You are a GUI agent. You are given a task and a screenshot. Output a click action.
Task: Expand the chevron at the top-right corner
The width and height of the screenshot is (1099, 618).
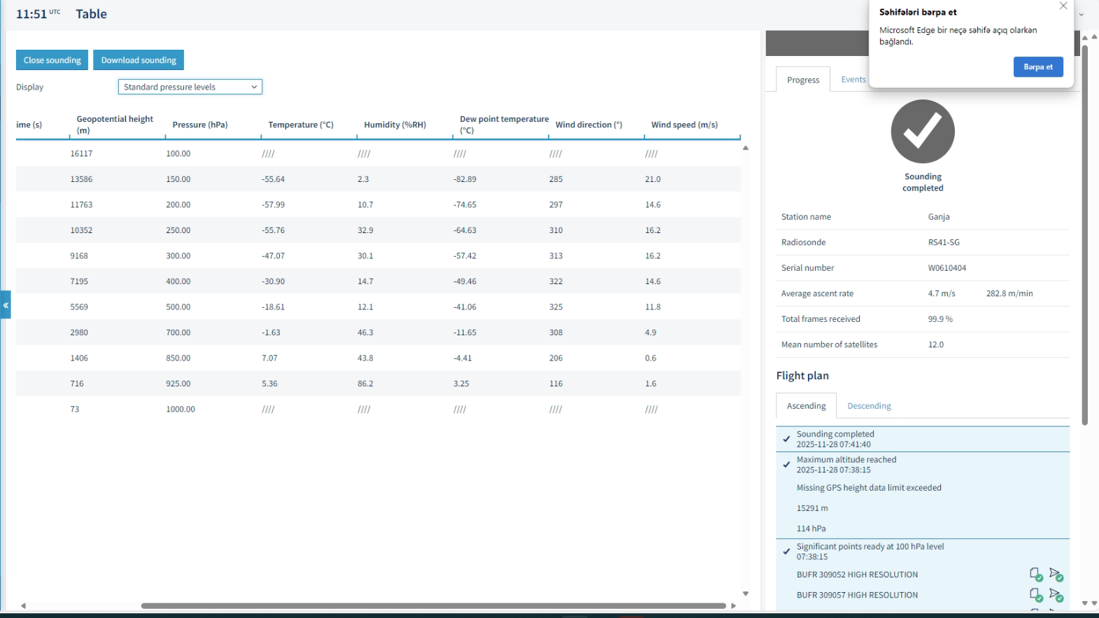click(x=1082, y=14)
